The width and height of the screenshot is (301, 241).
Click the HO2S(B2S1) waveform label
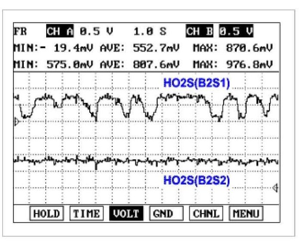(196, 83)
